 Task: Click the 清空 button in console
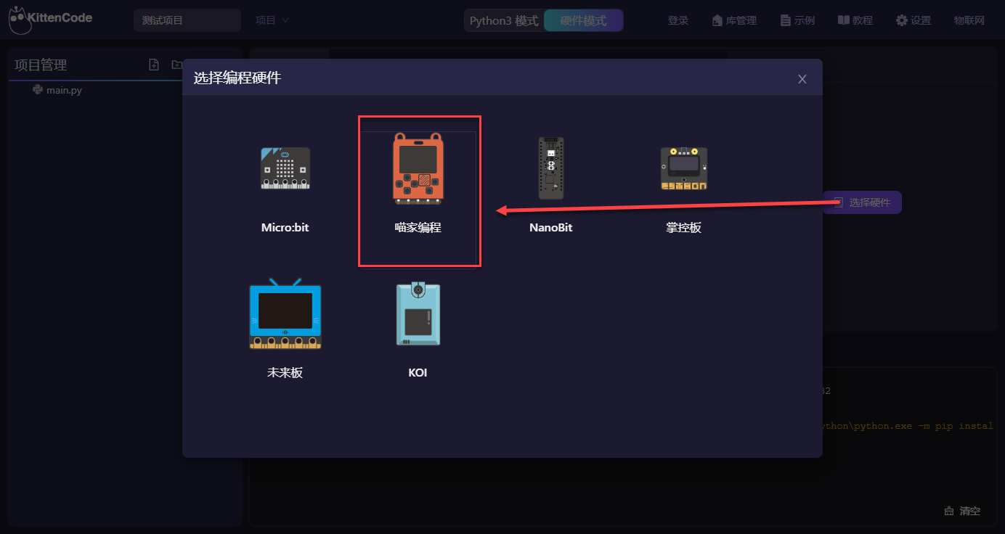[x=962, y=511]
